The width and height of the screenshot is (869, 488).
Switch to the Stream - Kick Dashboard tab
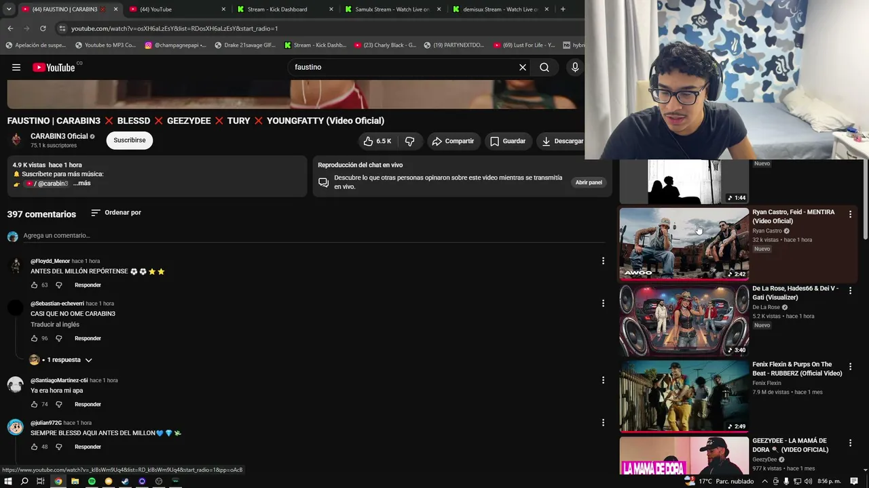(x=284, y=9)
